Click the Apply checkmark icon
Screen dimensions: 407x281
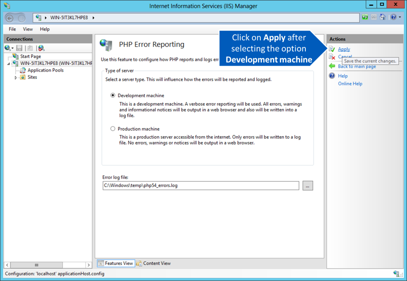pyautogui.click(x=332, y=49)
